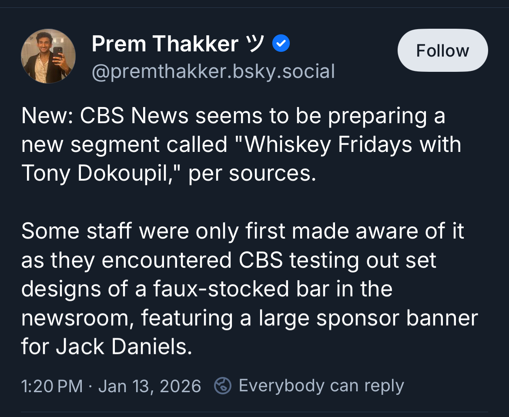Open Prem Thakker's profile avatar

(x=48, y=56)
